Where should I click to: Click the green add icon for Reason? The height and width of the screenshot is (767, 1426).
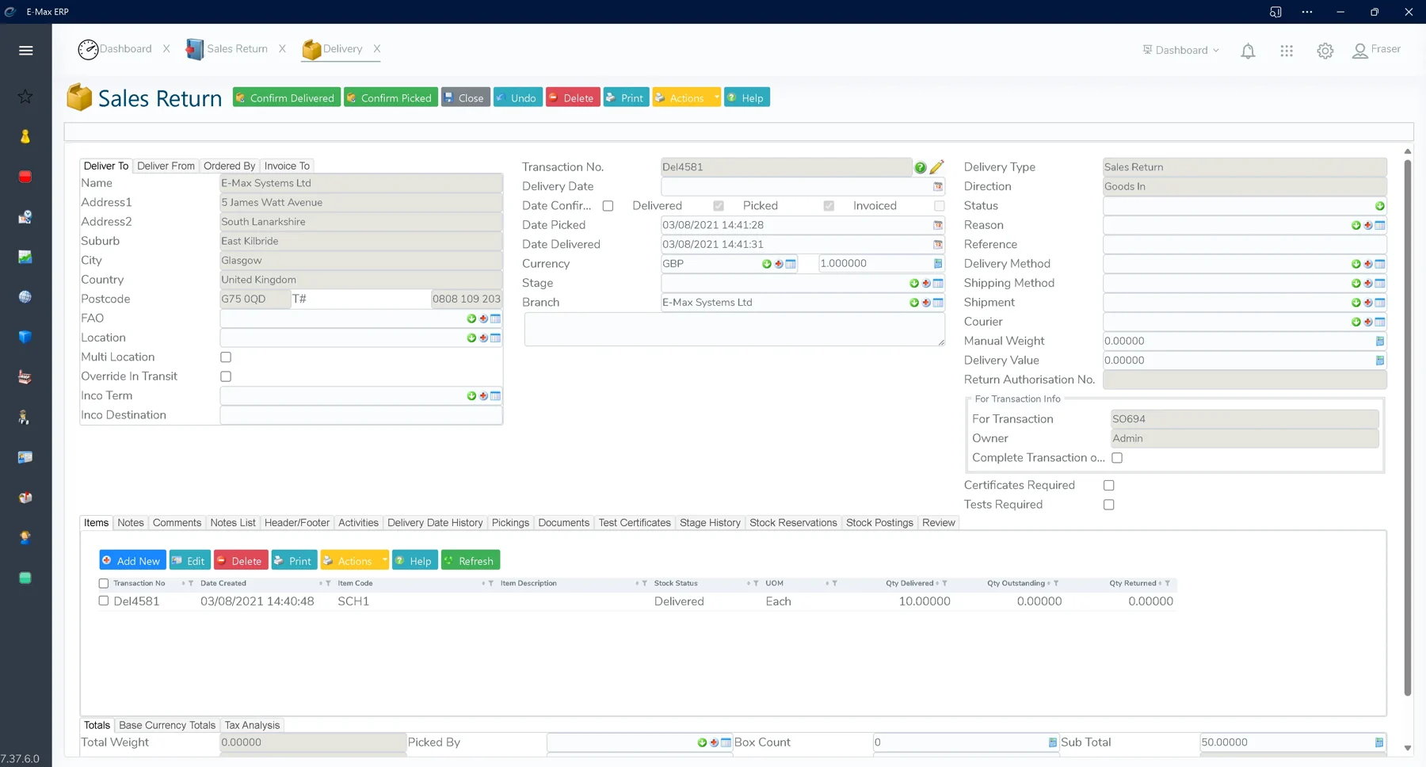coord(1356,225)
